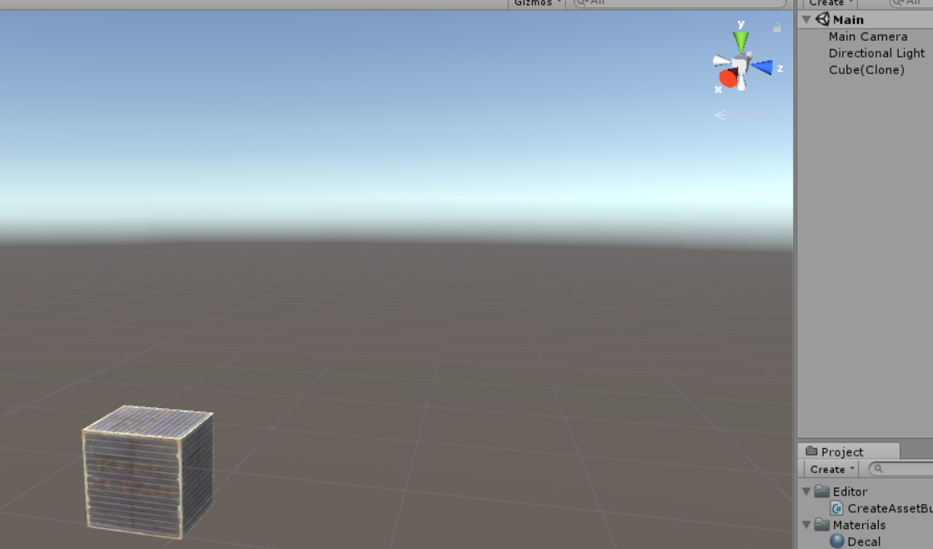Click the red X axis cone on the scene gizmo
The image size is (933, 549).
tap(729, 77)
